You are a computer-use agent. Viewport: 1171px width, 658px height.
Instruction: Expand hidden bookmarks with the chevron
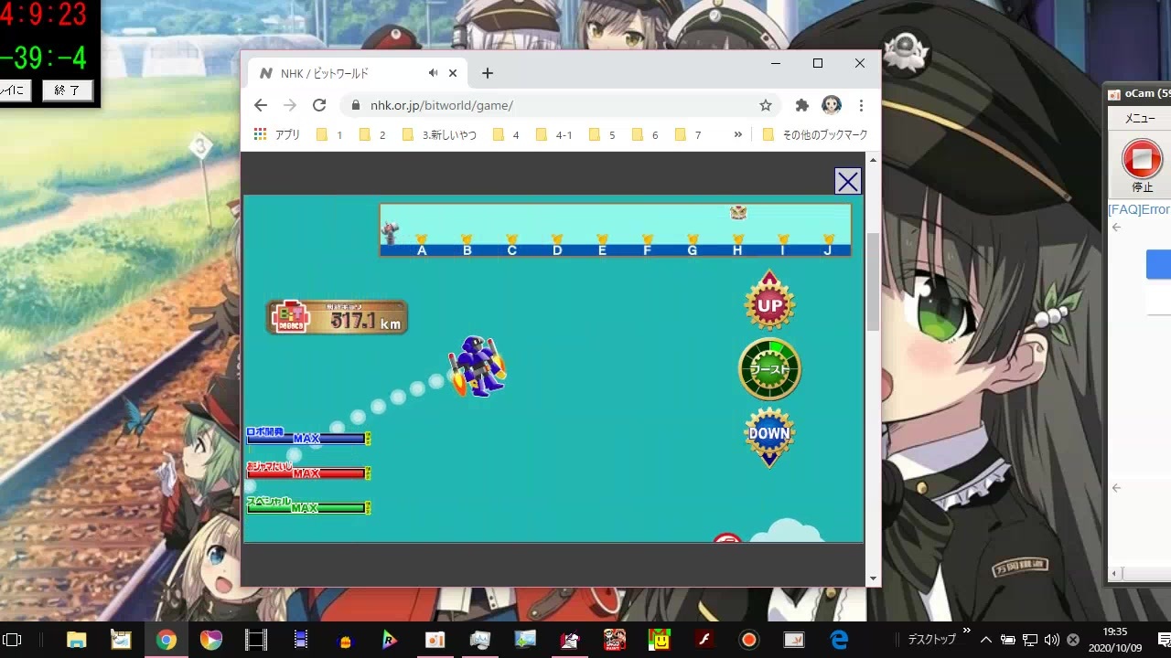737,134
